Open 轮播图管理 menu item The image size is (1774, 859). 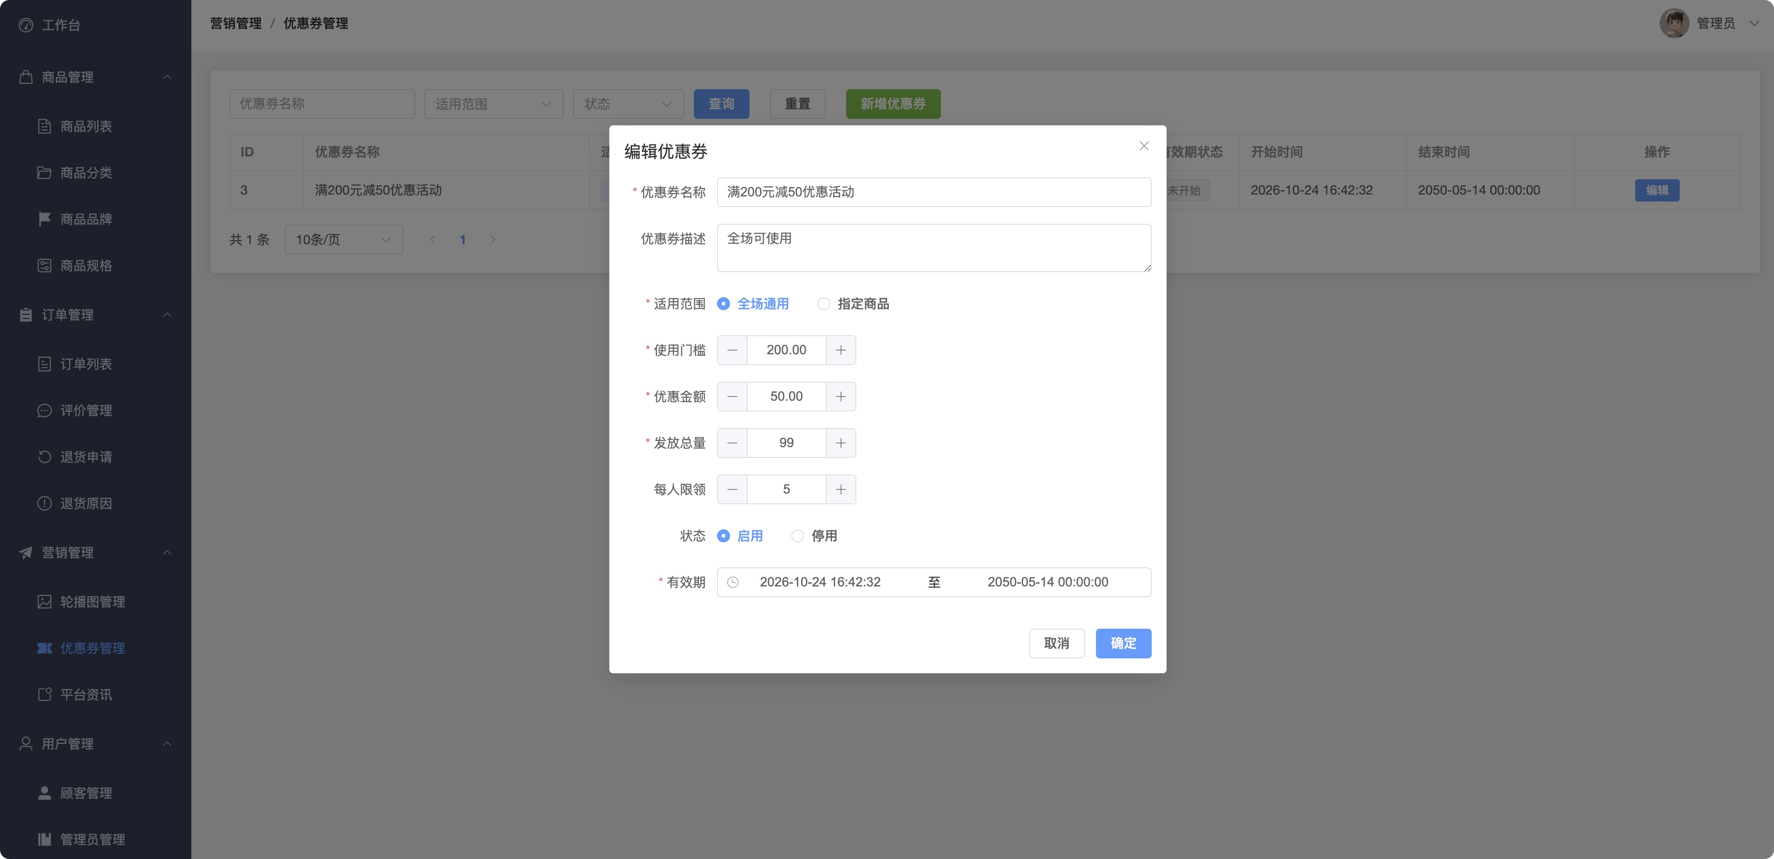click(x=96, y=602)
